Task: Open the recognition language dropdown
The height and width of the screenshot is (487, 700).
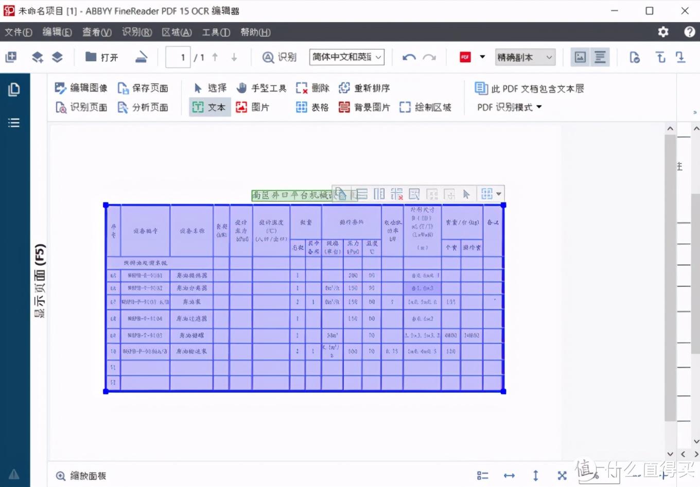Action: 346,57
